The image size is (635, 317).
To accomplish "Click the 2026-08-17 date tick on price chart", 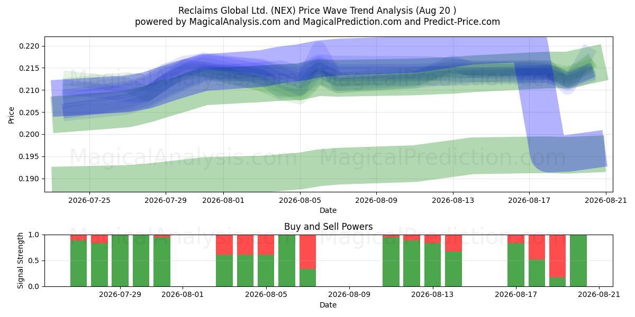I will [530, 200].
